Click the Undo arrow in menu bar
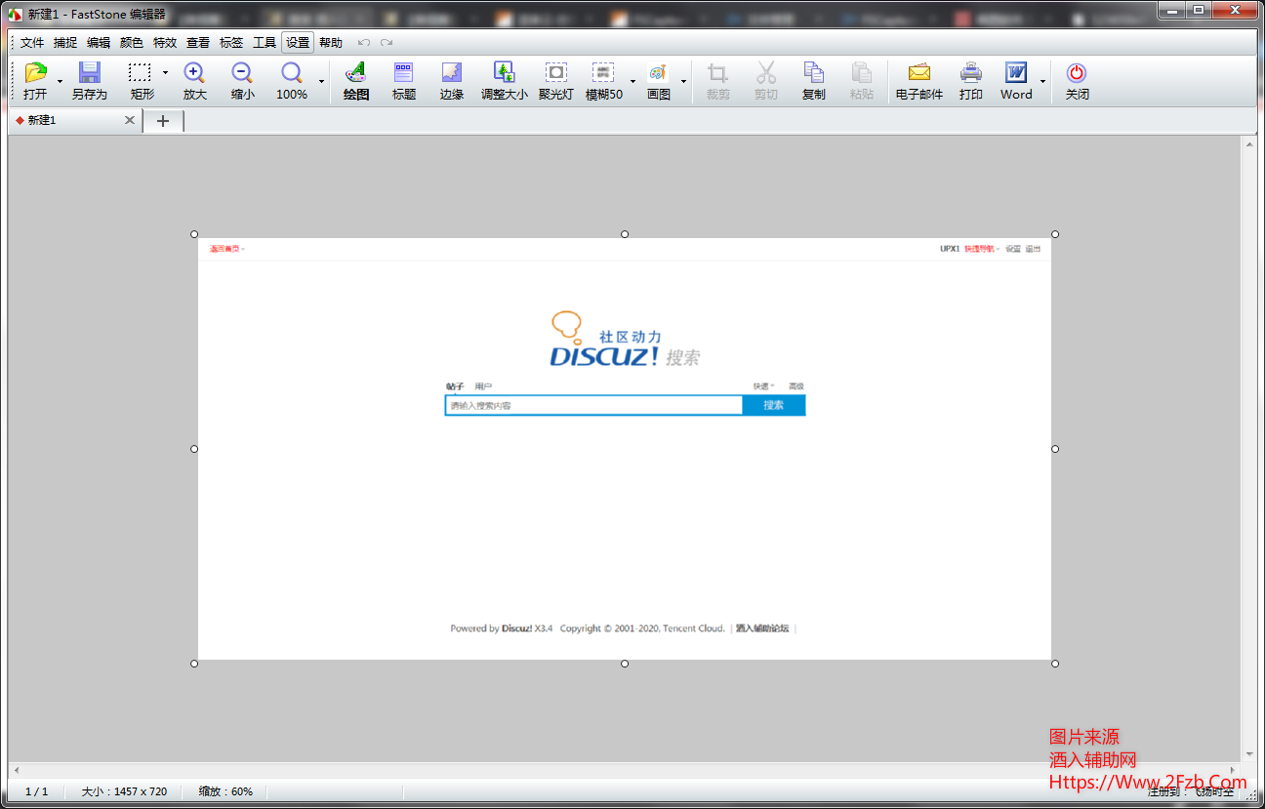Viewport: 1265px width, 809px height. click(x=364, y=43)
